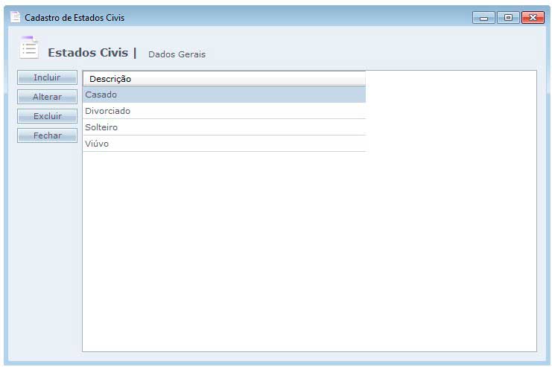Close the window with the red X

point(532,17)
